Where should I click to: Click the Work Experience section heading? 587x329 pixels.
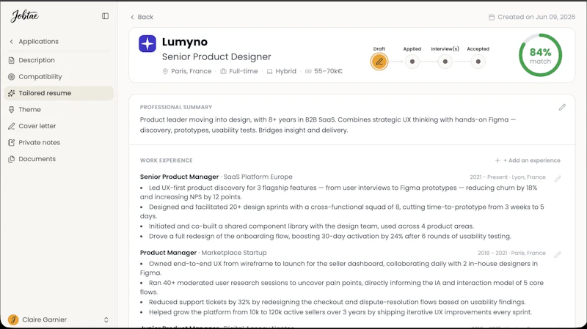(x=167, y=160)
